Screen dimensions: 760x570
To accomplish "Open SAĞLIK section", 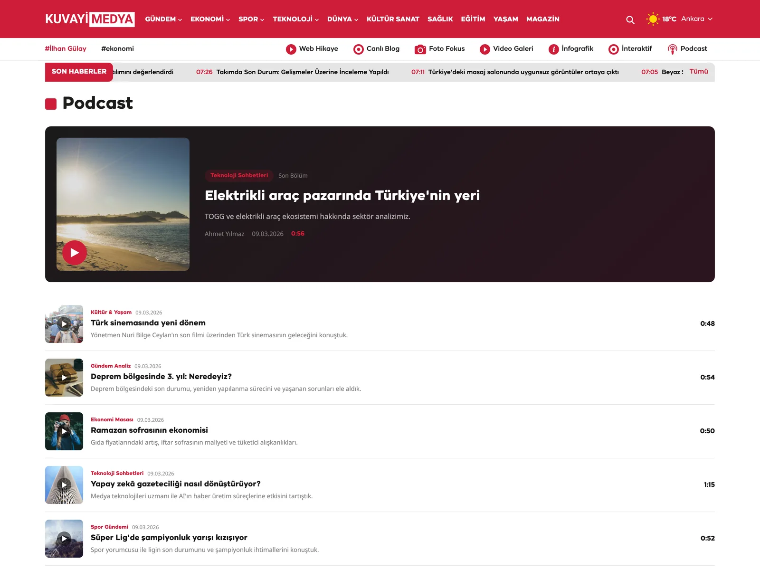I will click(440, 19).
